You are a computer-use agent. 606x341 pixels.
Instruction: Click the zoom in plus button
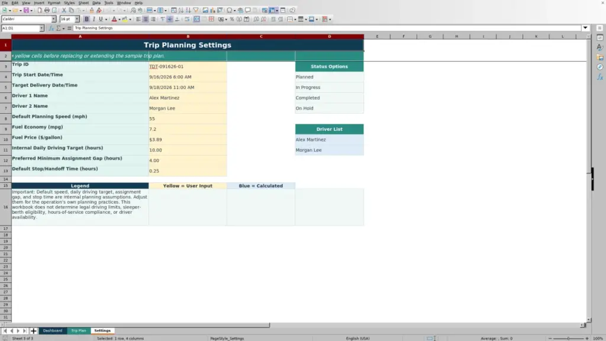click(586, 338)
